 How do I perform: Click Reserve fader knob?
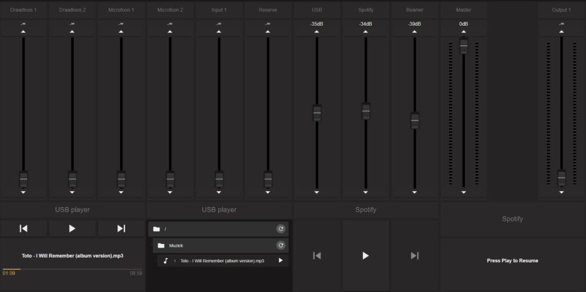point(268,179)
